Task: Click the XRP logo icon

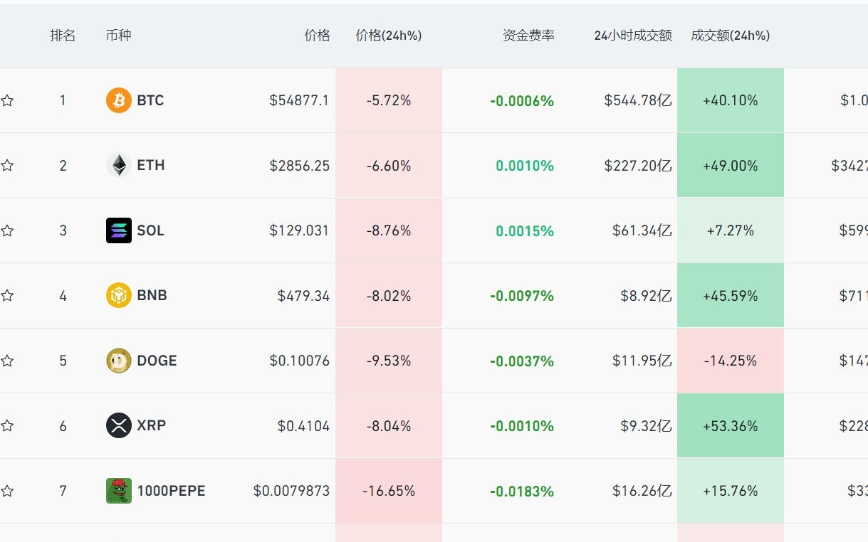Action: pos(119,425)
